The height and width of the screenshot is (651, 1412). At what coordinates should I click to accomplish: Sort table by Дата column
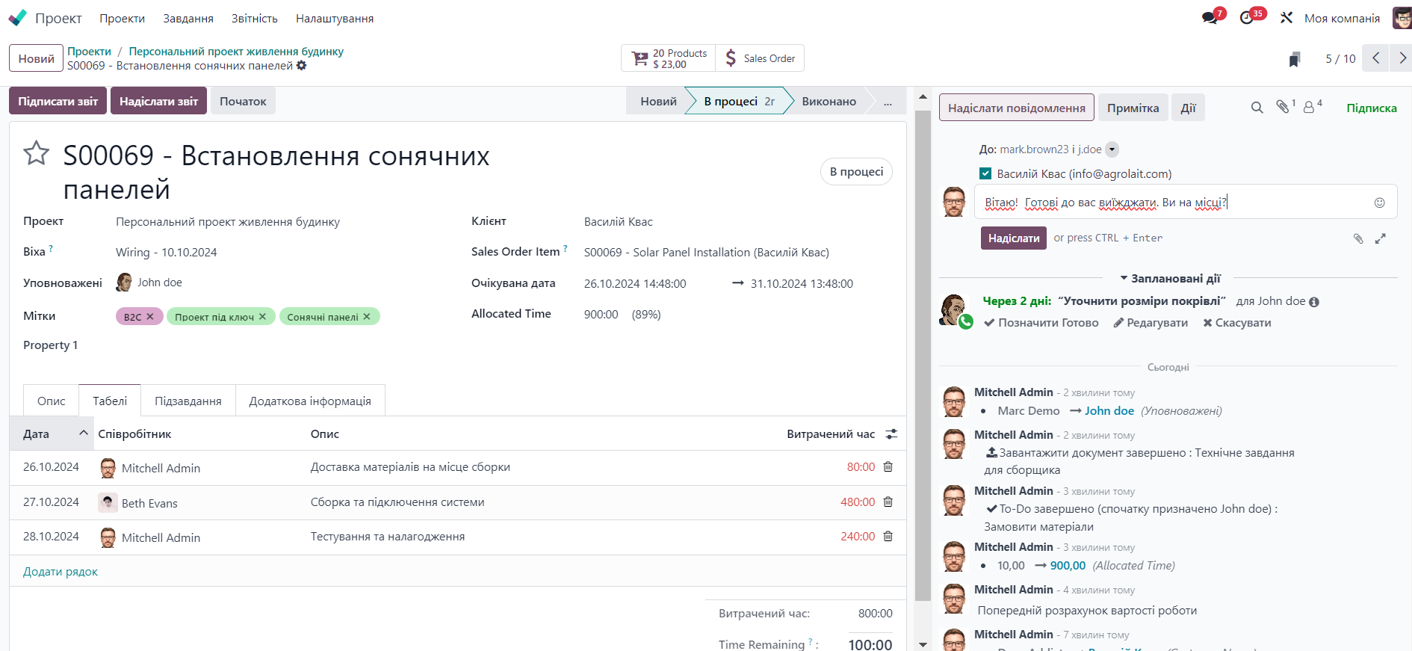pos(52,434)
